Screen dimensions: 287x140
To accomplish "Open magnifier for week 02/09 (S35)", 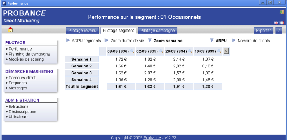I will (x=161, y=51).
